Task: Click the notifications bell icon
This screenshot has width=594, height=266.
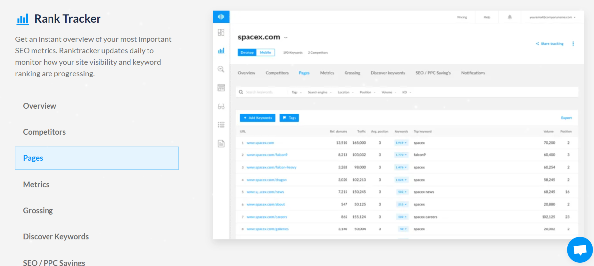Action: 510,17
